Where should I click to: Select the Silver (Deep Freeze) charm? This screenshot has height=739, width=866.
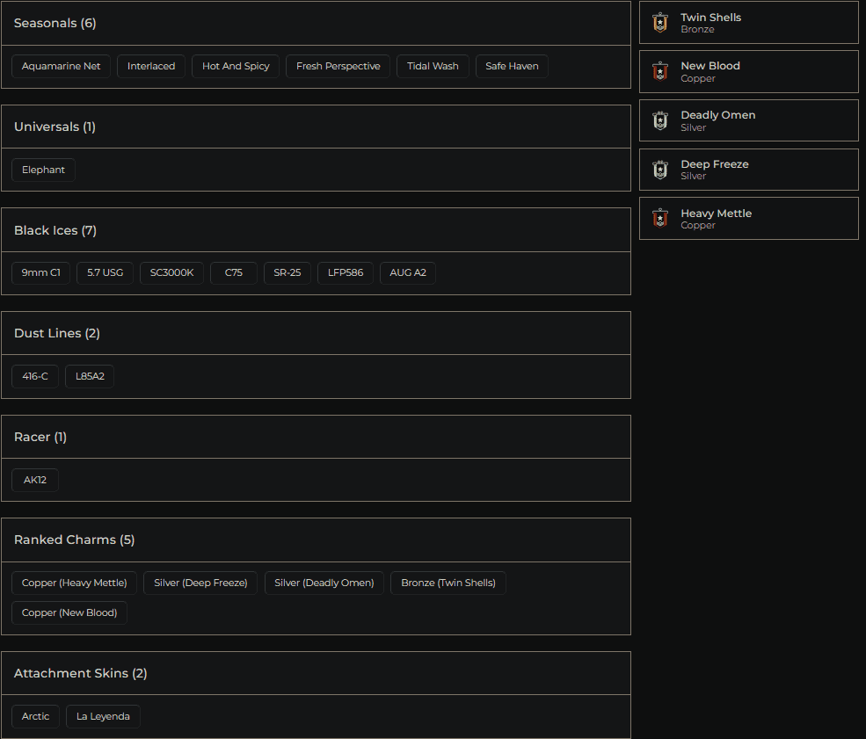tap(200, 582)
